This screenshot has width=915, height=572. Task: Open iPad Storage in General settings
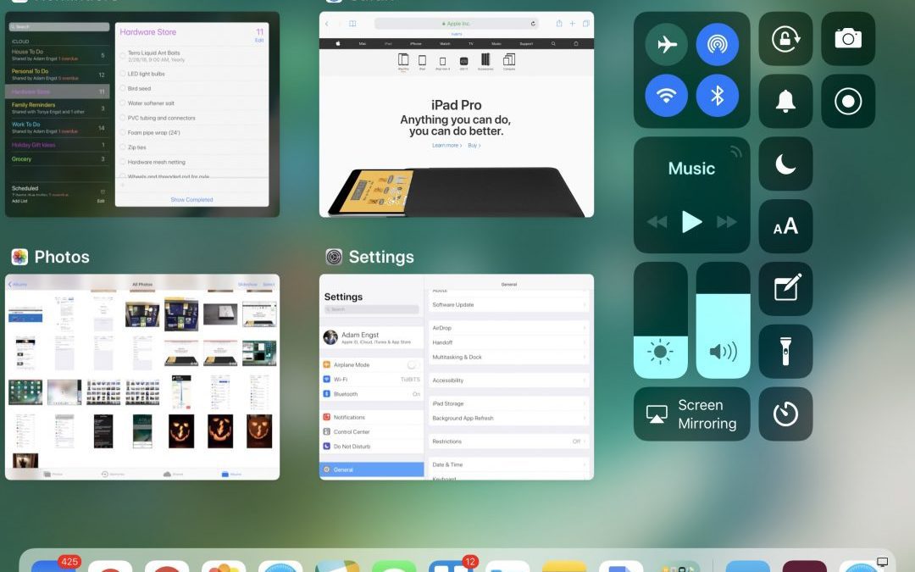click(509, 404)
